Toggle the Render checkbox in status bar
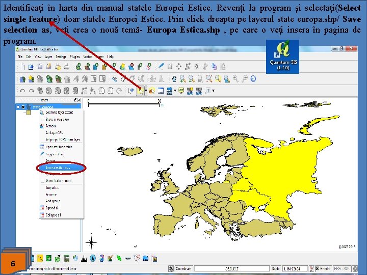 pos(317,269)
